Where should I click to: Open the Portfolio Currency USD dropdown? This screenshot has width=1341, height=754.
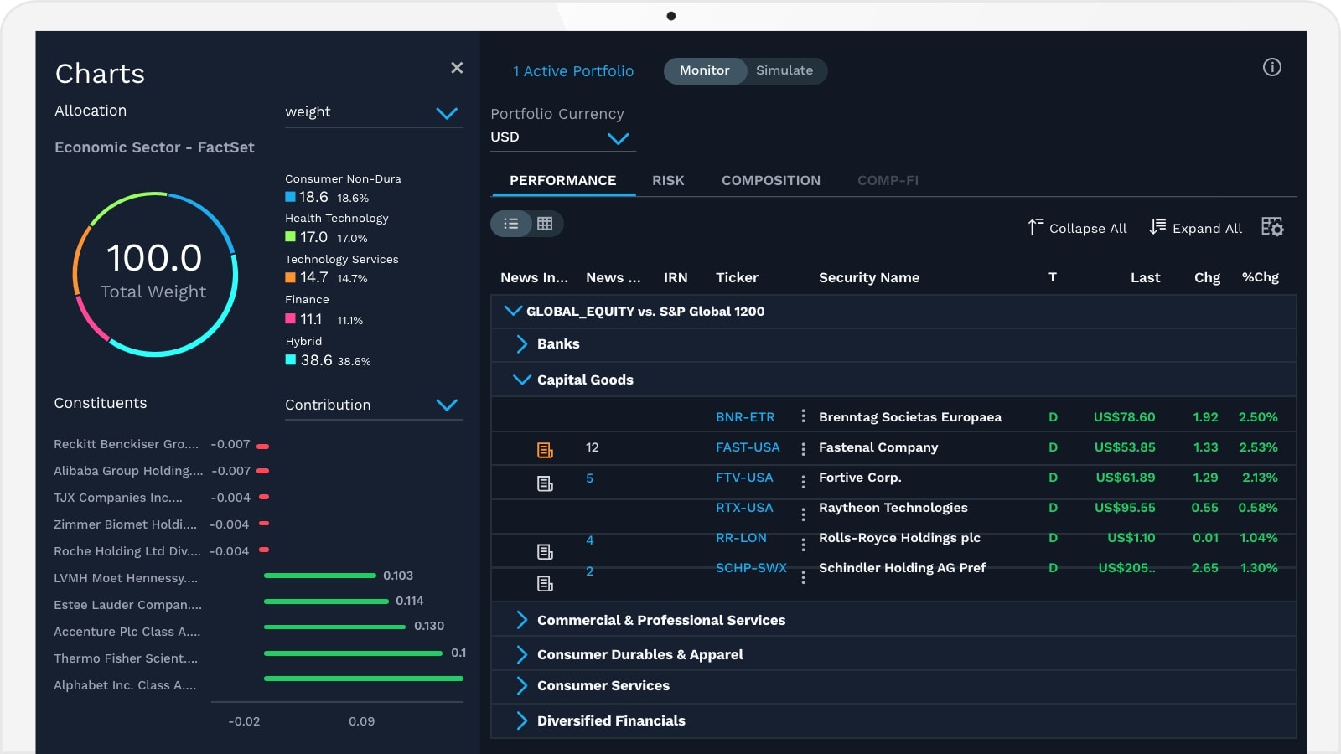click(x=562, y=137)
